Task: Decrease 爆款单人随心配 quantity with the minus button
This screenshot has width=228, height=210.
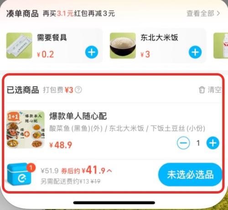Action: coord(183,143)
